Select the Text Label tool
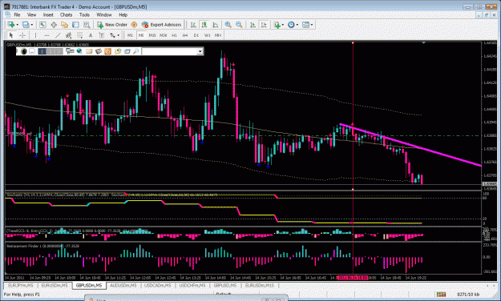Screen dimensions: 501x301 [x=101, y=35]
